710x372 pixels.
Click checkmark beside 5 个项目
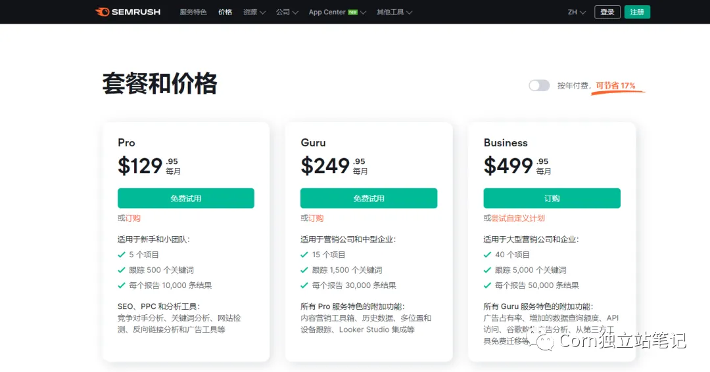point(122,255)
